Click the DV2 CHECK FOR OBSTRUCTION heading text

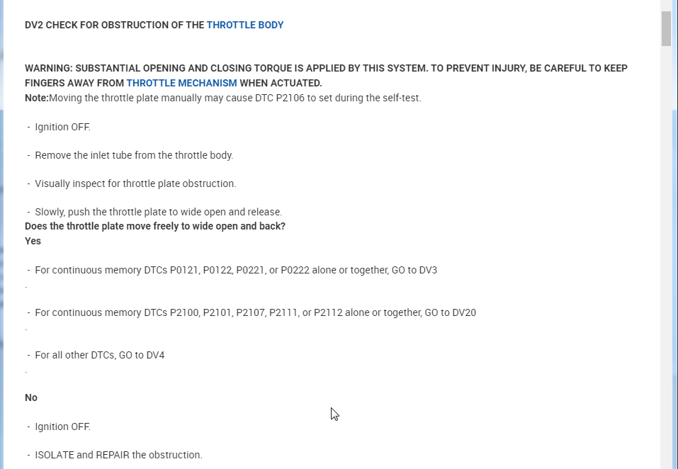click(115, 26)
